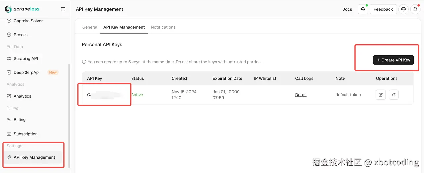Screen dimensions: 424x173
Task: Open the notifications bell
Action: 415,9
